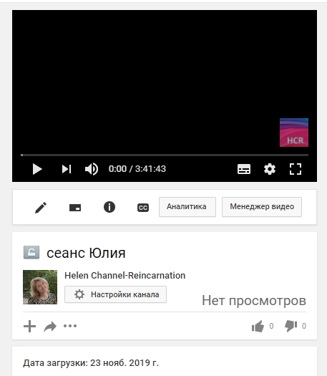Image resolution: width=327 pixels, height=376 pixels.
Task: Add video to playlist with plus icon
Action: click(x=30, y=326)
